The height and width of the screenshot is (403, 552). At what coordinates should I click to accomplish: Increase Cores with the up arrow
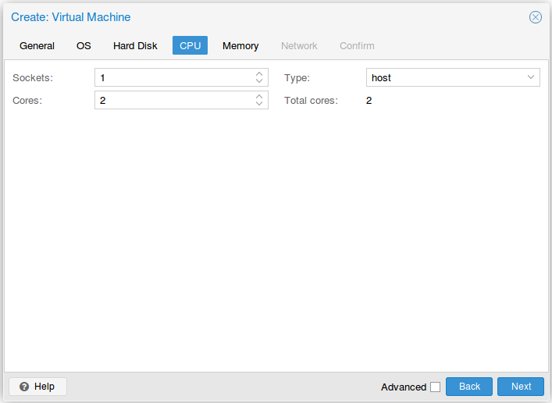click(x=259, y=97)
